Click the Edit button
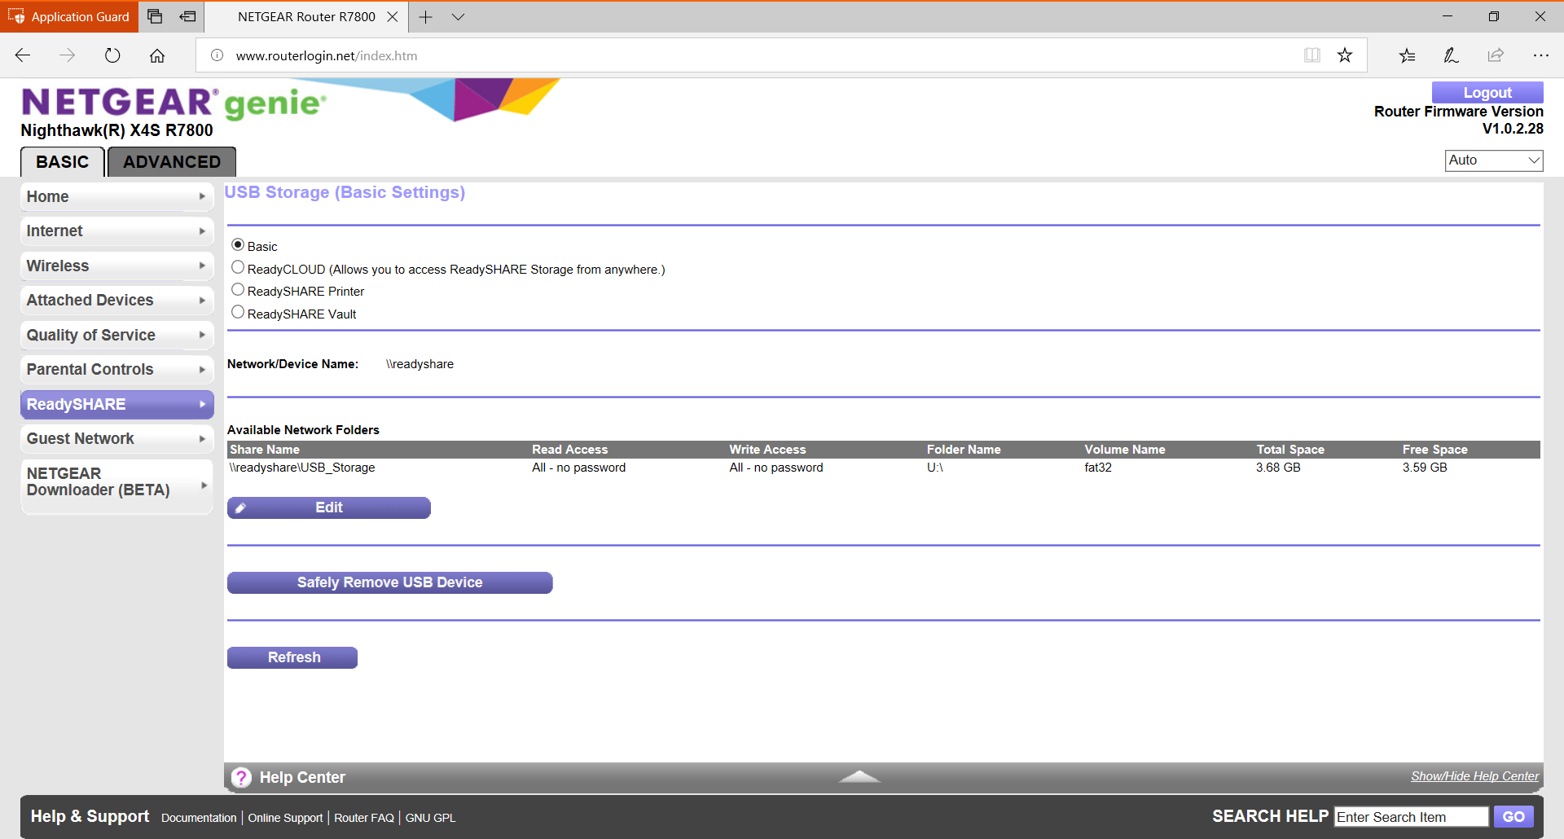The image size is (1564, 839). [x=329, y=507]
